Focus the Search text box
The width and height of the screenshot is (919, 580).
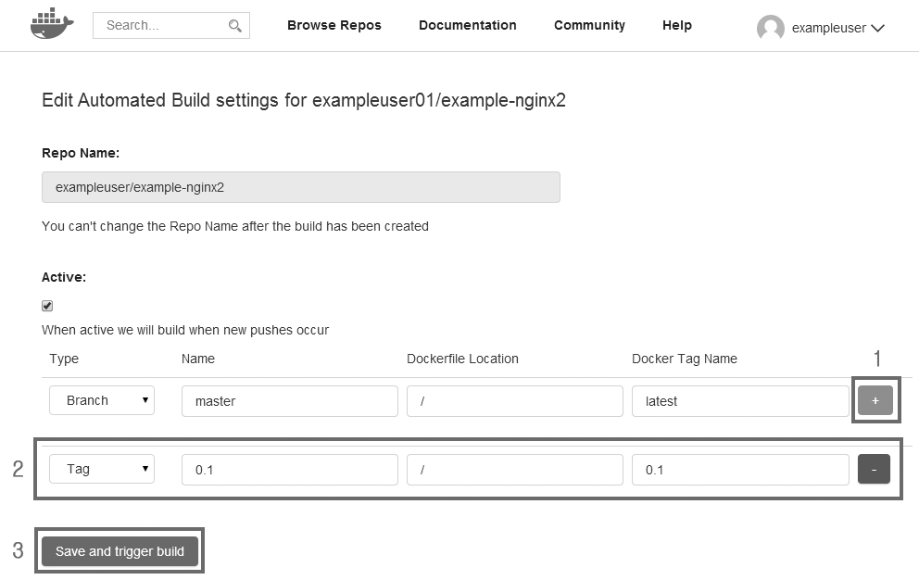(x=162, y=26)
